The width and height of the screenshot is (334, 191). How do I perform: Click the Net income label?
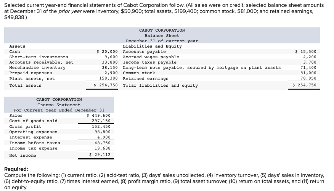click(22, 156)
